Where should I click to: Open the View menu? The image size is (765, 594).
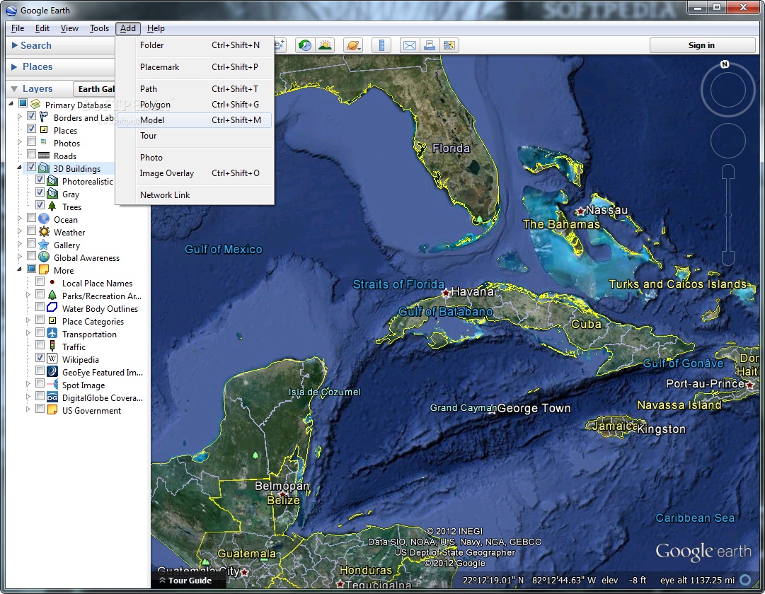69,28
